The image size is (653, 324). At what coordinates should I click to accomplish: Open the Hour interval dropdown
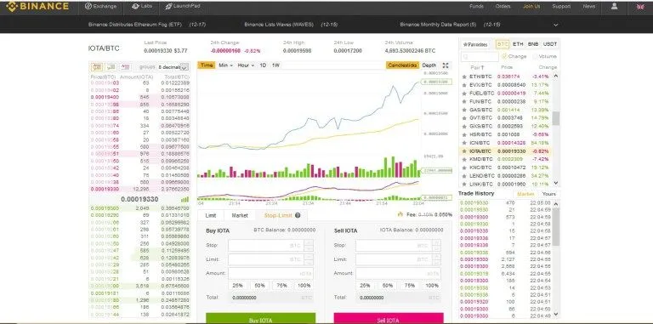[x=246, y=65]
